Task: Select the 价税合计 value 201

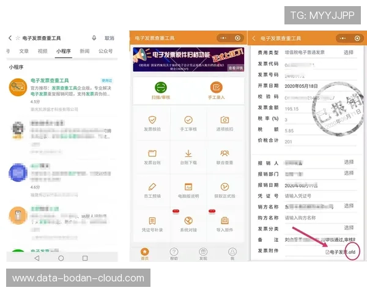Action: coord(288,142)
